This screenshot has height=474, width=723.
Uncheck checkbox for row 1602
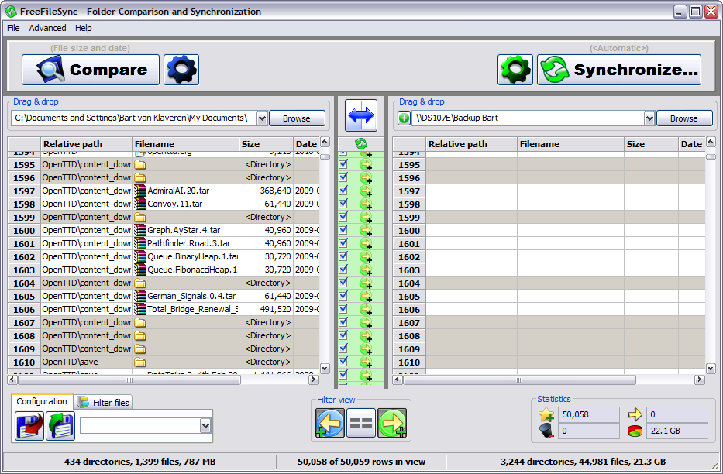click(343, 256)
